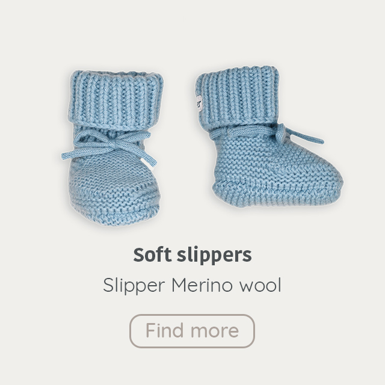Select the Slipper Merino wool subtitle

pyautogui.click(x=192, y=285)
